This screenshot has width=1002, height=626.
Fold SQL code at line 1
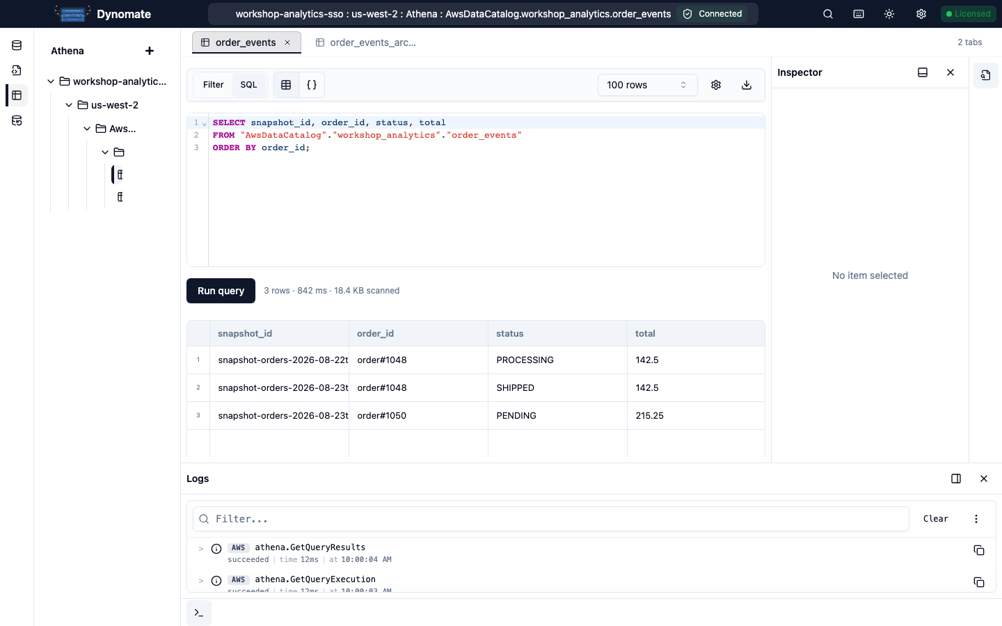coord(205,123)
